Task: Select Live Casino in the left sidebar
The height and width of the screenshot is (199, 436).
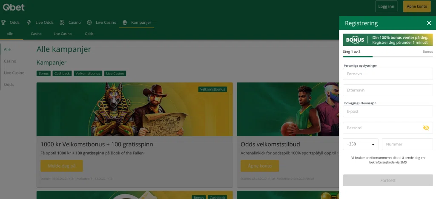Action: pyautogui.click(x=14, y=73)
